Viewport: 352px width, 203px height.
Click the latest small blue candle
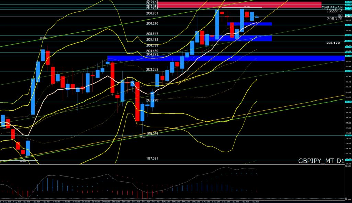point(257,17)
